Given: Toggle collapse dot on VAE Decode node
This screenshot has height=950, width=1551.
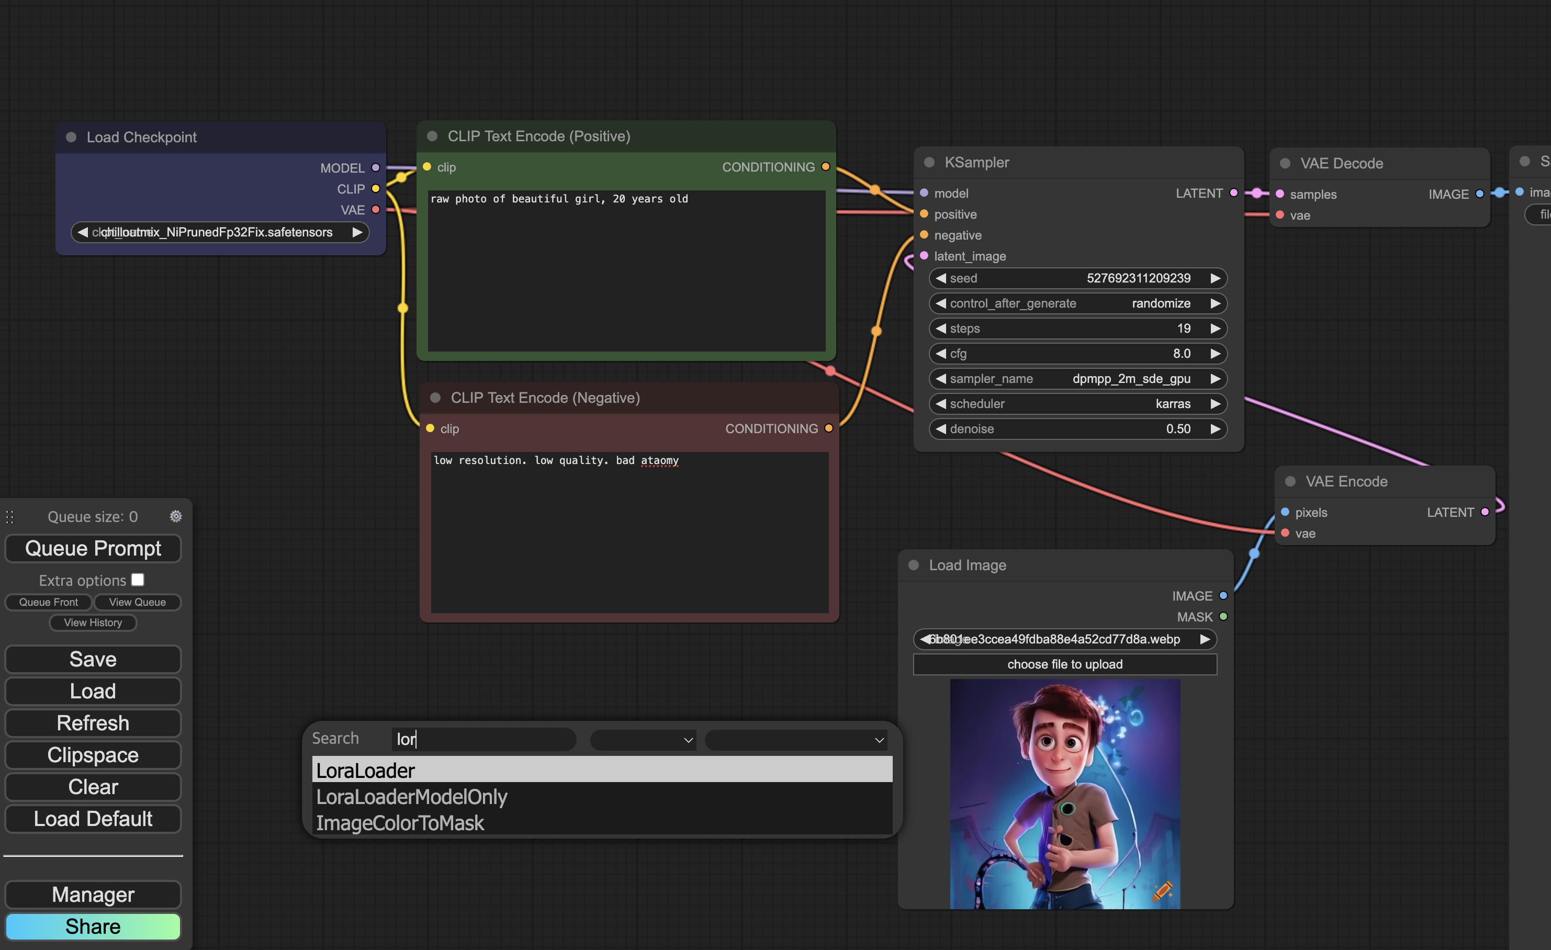Looking at the screenshot, I should [1285, 164].
